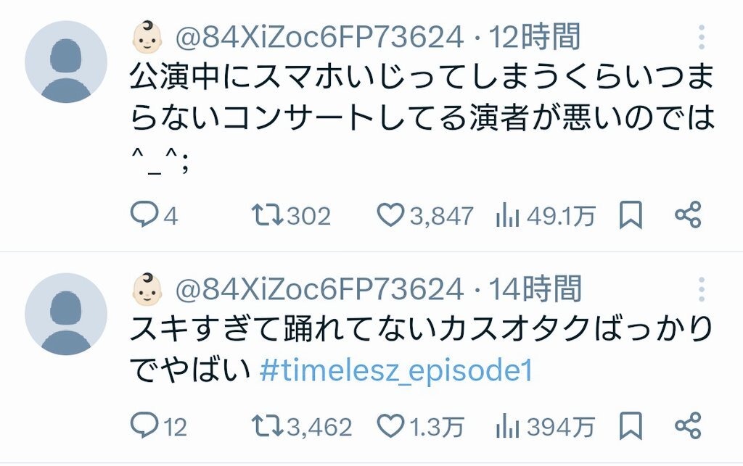Share the 12時間 tweet
The height and width of the screenshot is (466, 743).
coord(688,215)
